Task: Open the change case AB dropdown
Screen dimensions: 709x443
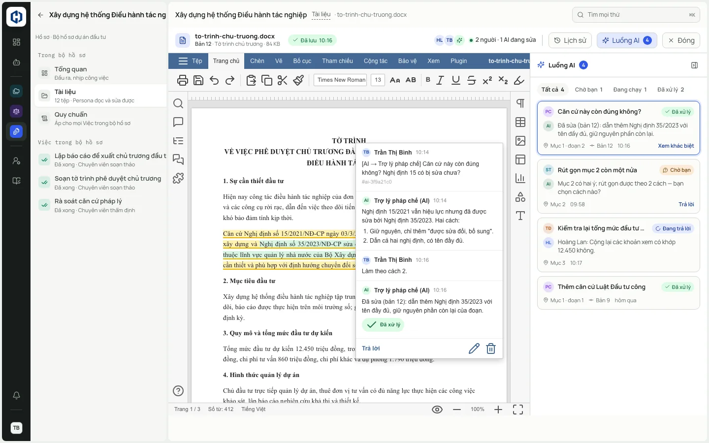Action: (x=411, y=80)
